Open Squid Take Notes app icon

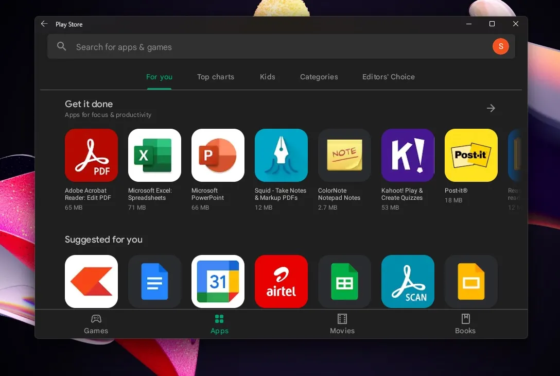point(281,155)
